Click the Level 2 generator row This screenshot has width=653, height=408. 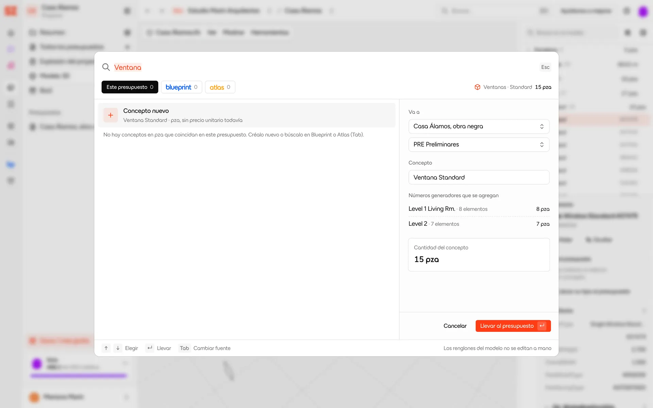point(479,224)
